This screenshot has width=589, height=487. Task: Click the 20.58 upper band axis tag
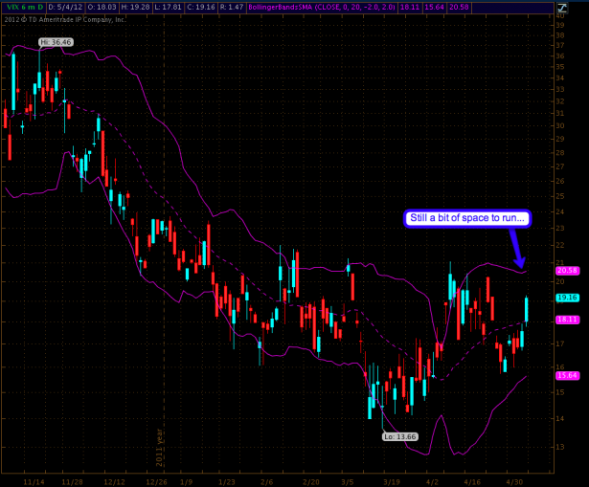(565, 271)
